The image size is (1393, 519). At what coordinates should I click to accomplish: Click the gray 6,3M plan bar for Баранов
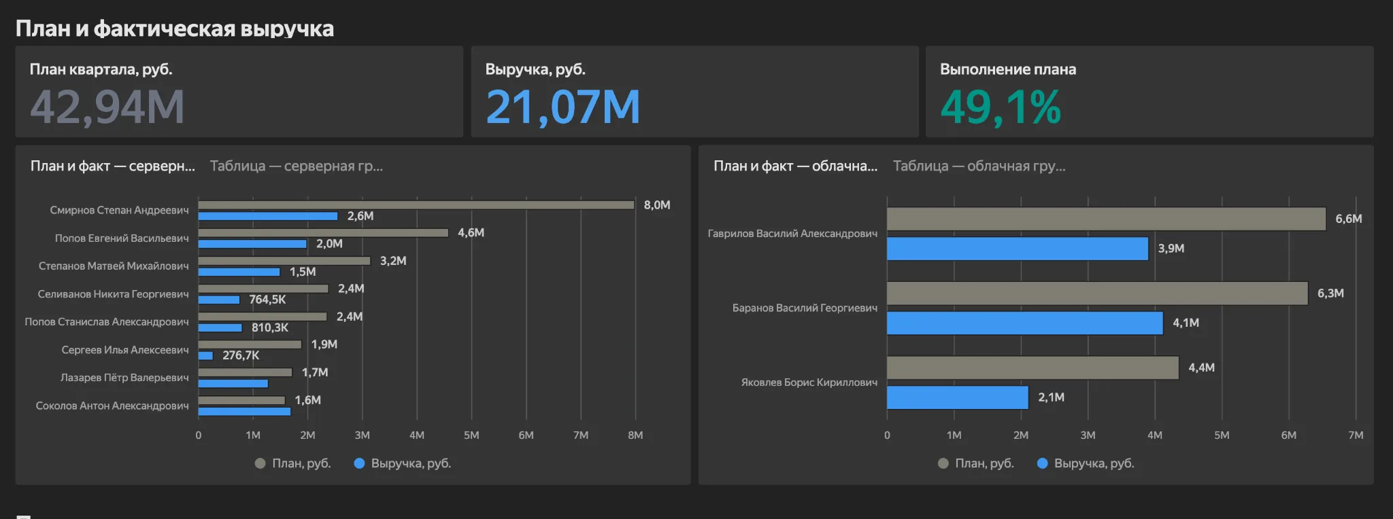[x=1097, y=293]
